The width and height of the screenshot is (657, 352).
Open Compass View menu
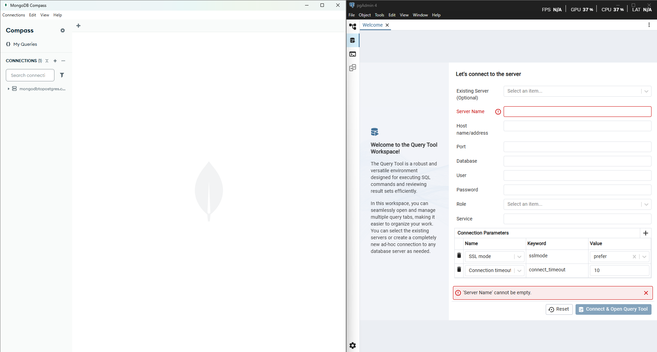click(45, 15)
